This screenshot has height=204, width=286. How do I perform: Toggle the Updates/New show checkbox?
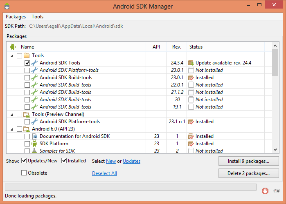click(x=24, y=161)
